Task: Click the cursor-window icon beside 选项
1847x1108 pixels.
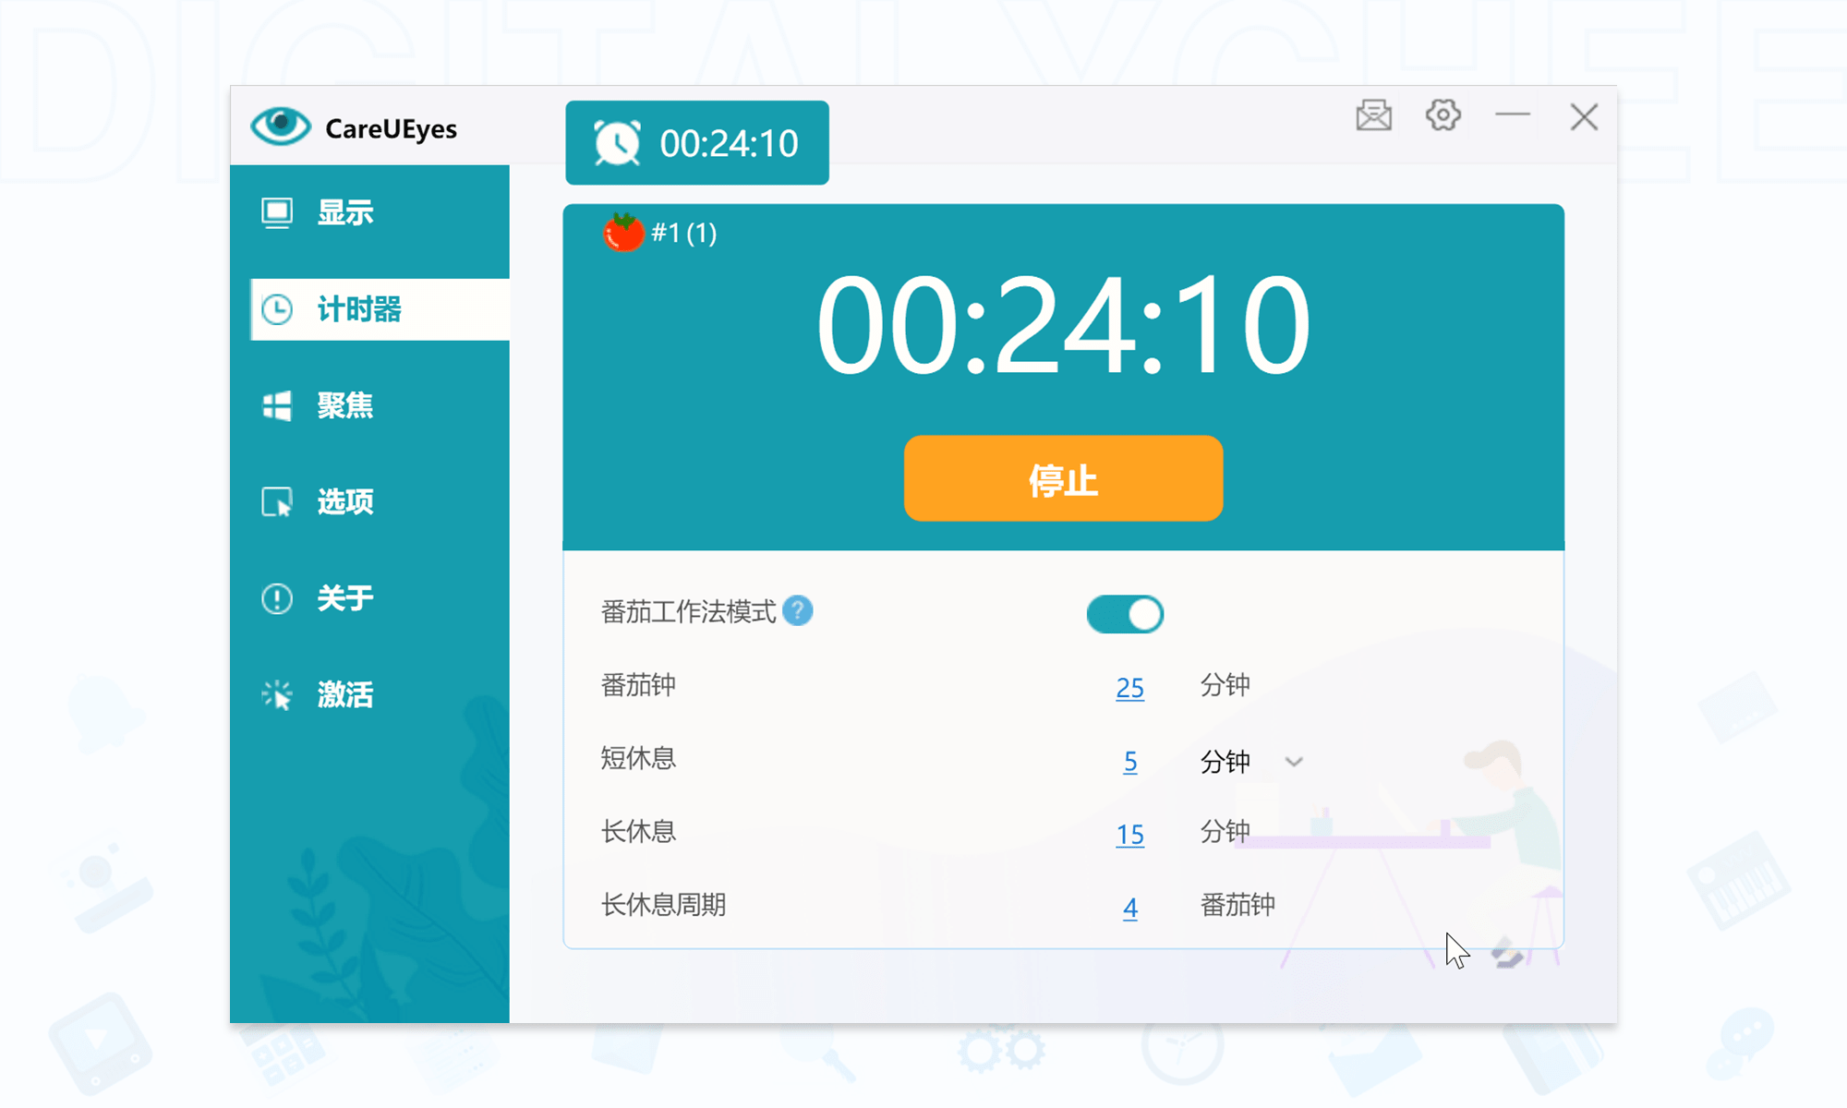Action: coord(277,502)
